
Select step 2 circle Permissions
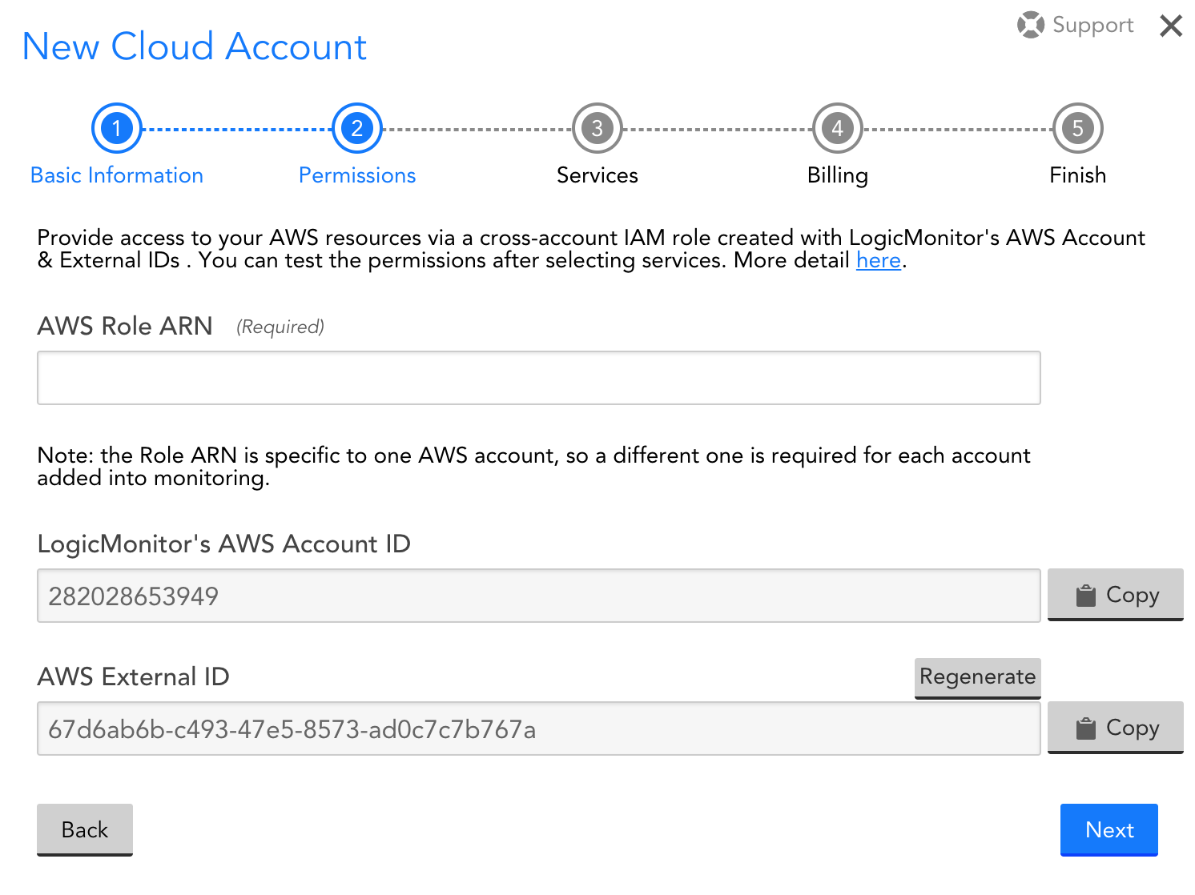coord(357,128)
